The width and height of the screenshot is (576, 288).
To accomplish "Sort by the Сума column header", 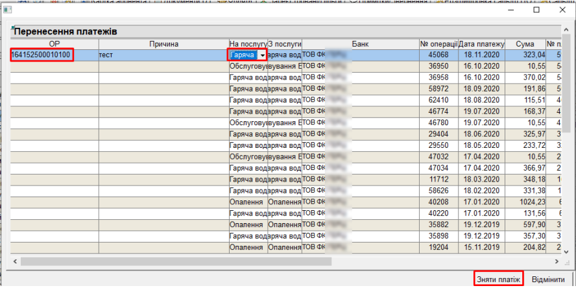I will click(525, 44).
